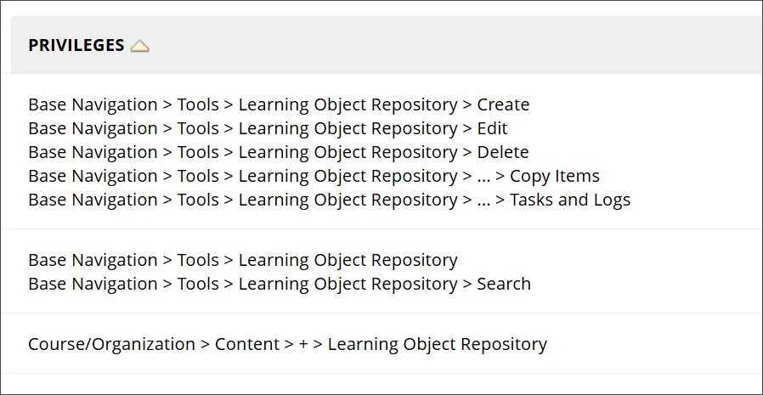
Task: Click the sort arrow beside PRIVILEGES
Action: tap(140, 47)
